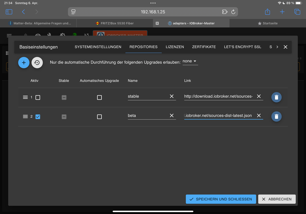The image size is (306, 214).
Task: Delete the stable repository row
Action: click(276, 97)
